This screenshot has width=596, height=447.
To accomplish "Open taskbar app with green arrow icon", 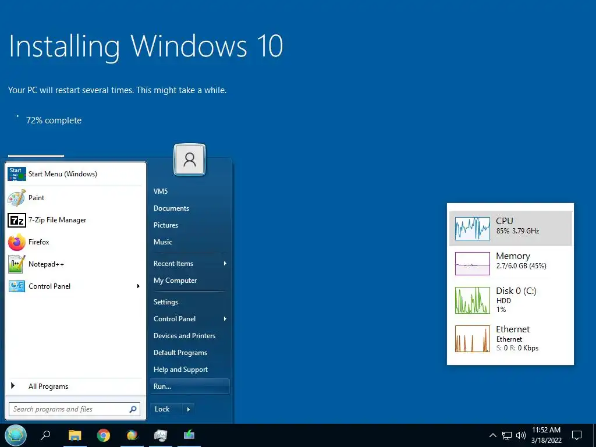I will [x=189, y=435].
